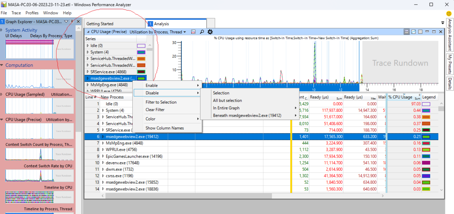Click Idle (0) series color swatch
The height and width of the screenshot is (214, 454).
[x=141, y=46]
